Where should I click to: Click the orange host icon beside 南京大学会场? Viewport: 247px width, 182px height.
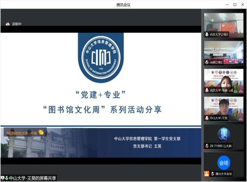click(207, 174)
